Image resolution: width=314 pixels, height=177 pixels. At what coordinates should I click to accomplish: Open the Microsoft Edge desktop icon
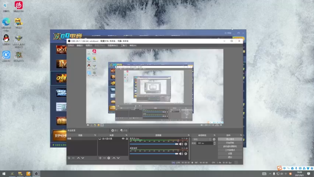click(x=6, y=24)
